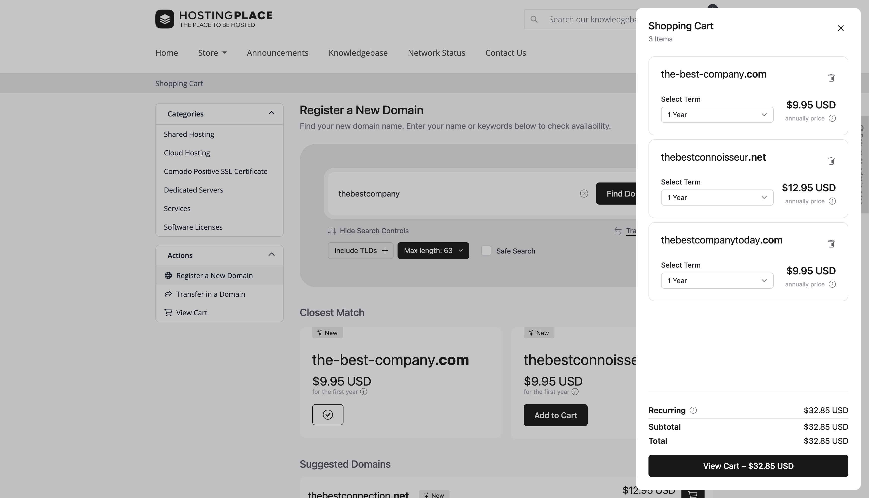Delete the-best-company.com from cart
Viewport: 869px width, 498px height.
tap(831, 78)
